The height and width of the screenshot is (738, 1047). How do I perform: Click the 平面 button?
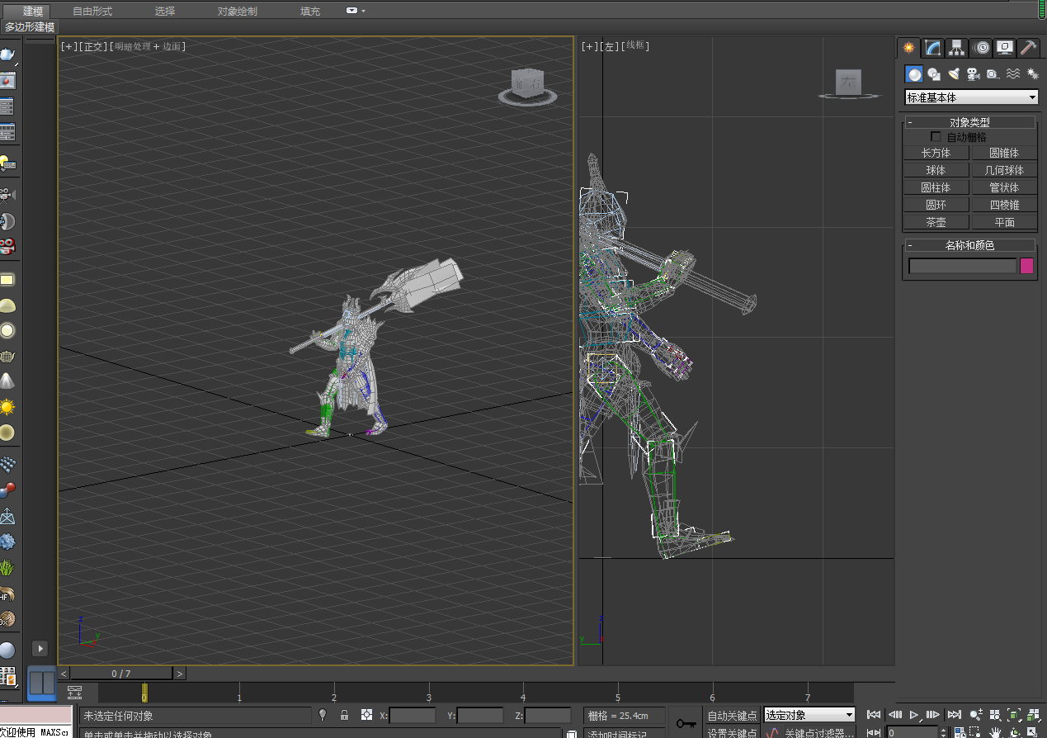pos(1004,222)
